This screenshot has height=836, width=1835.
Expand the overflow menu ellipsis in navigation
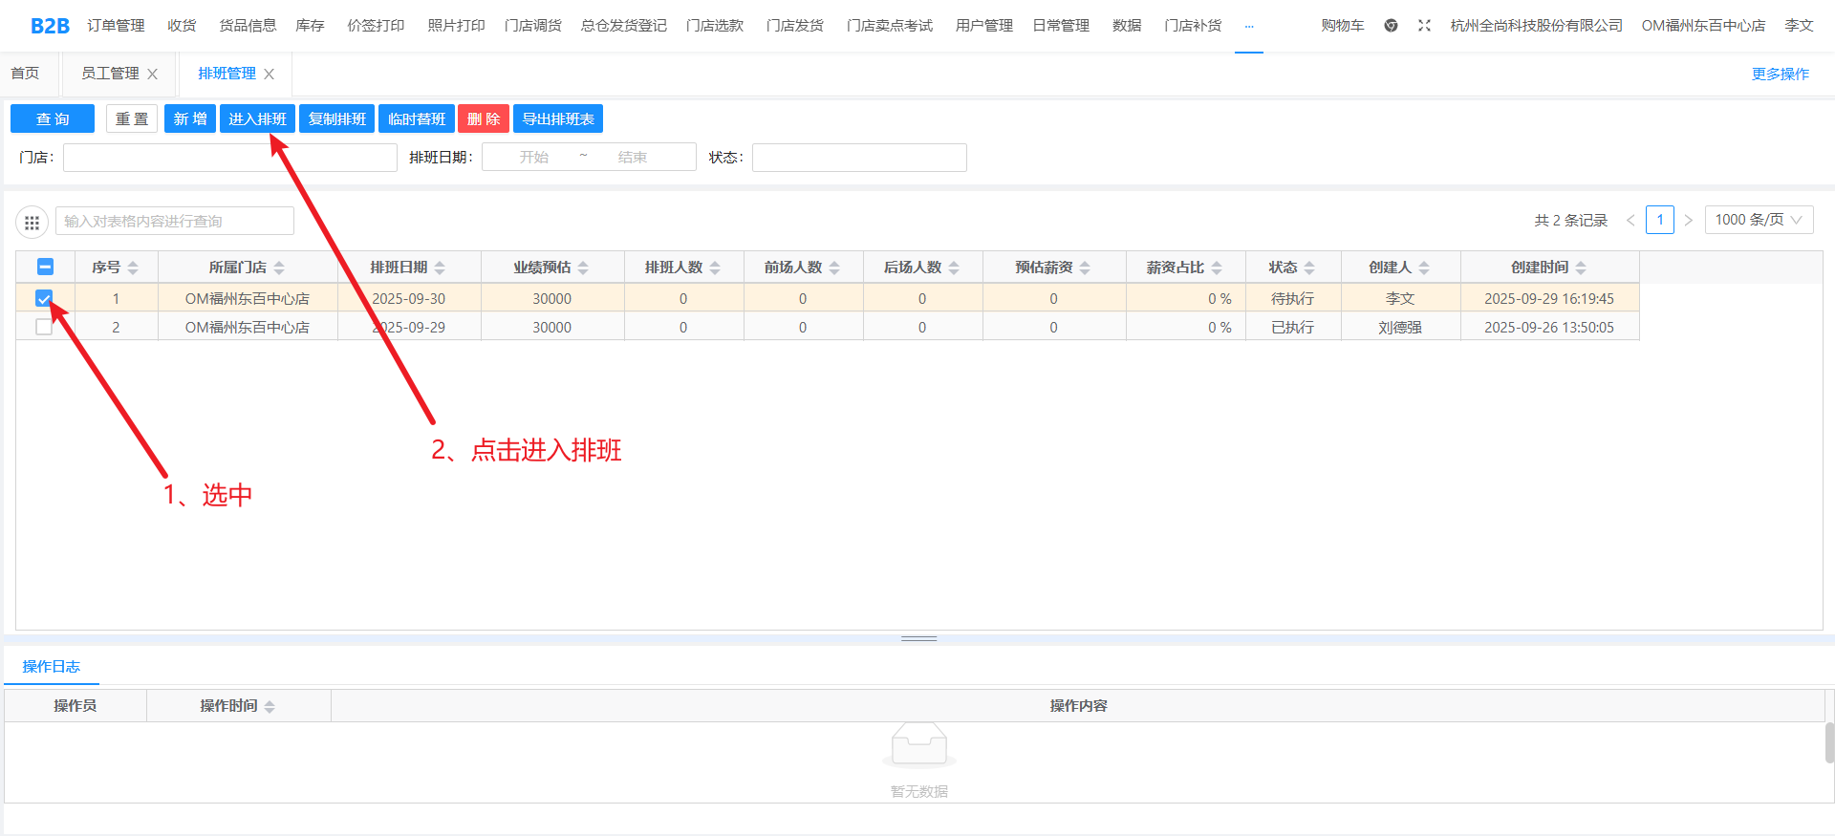(x=1248, y=26)
